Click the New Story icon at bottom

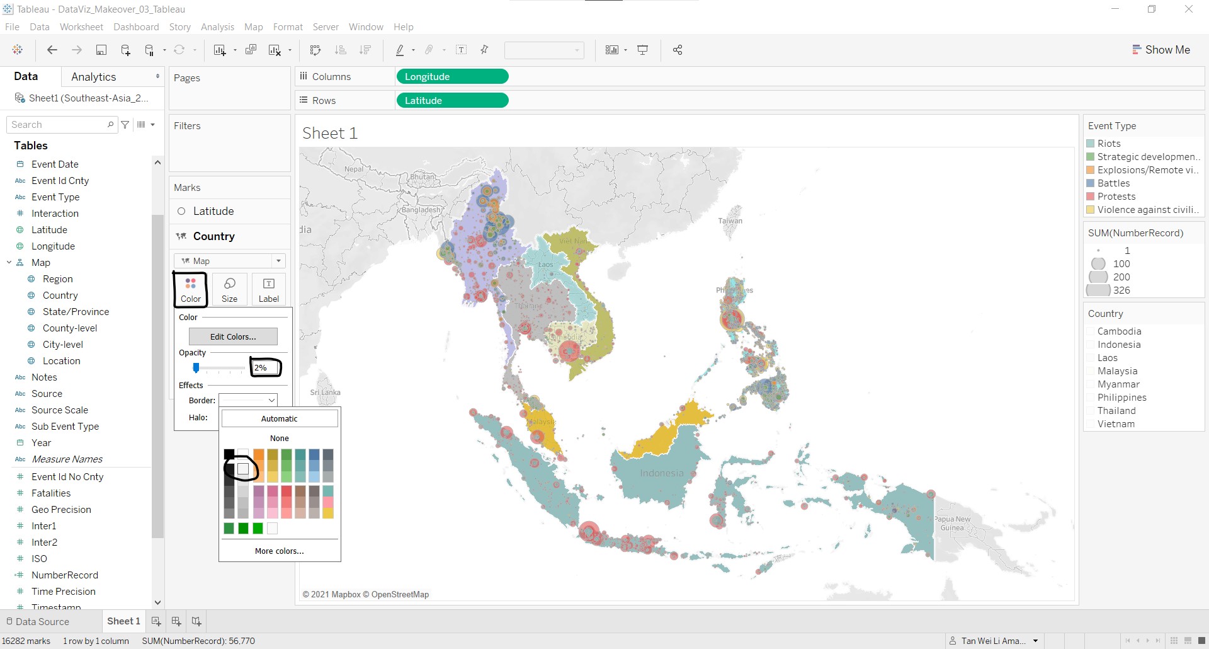click(196, 621)
